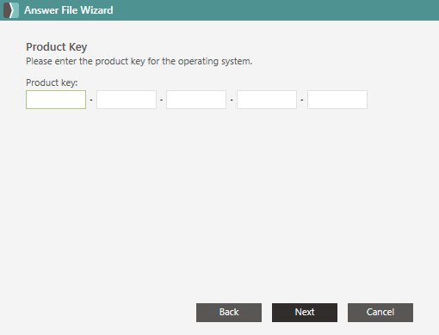Click the empty space left of the Back button
The height and width of the screenshot is (335, 439).
point(97,313)
